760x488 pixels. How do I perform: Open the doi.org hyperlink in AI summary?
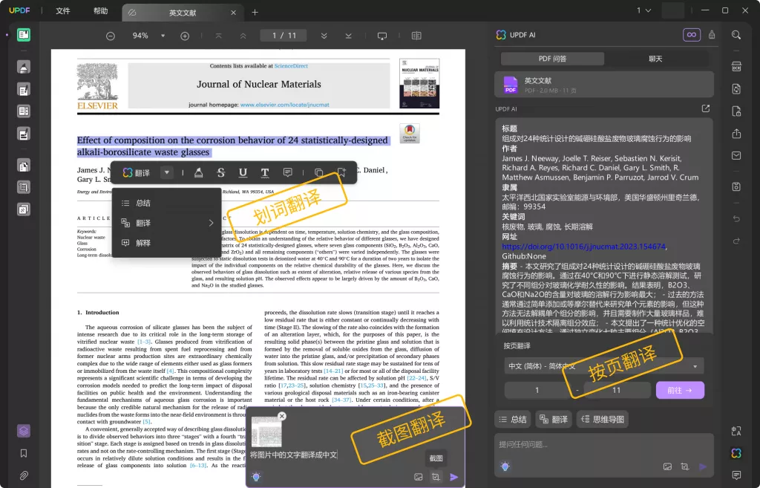pyautogui.click(x=583, y=247)
